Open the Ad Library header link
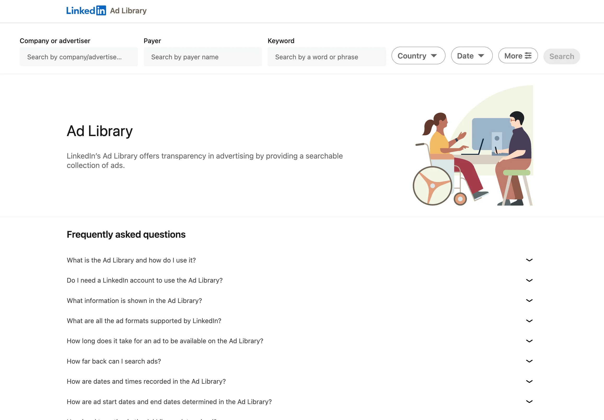This screenshot has height=420, width=604. click(x=128, y=11)
